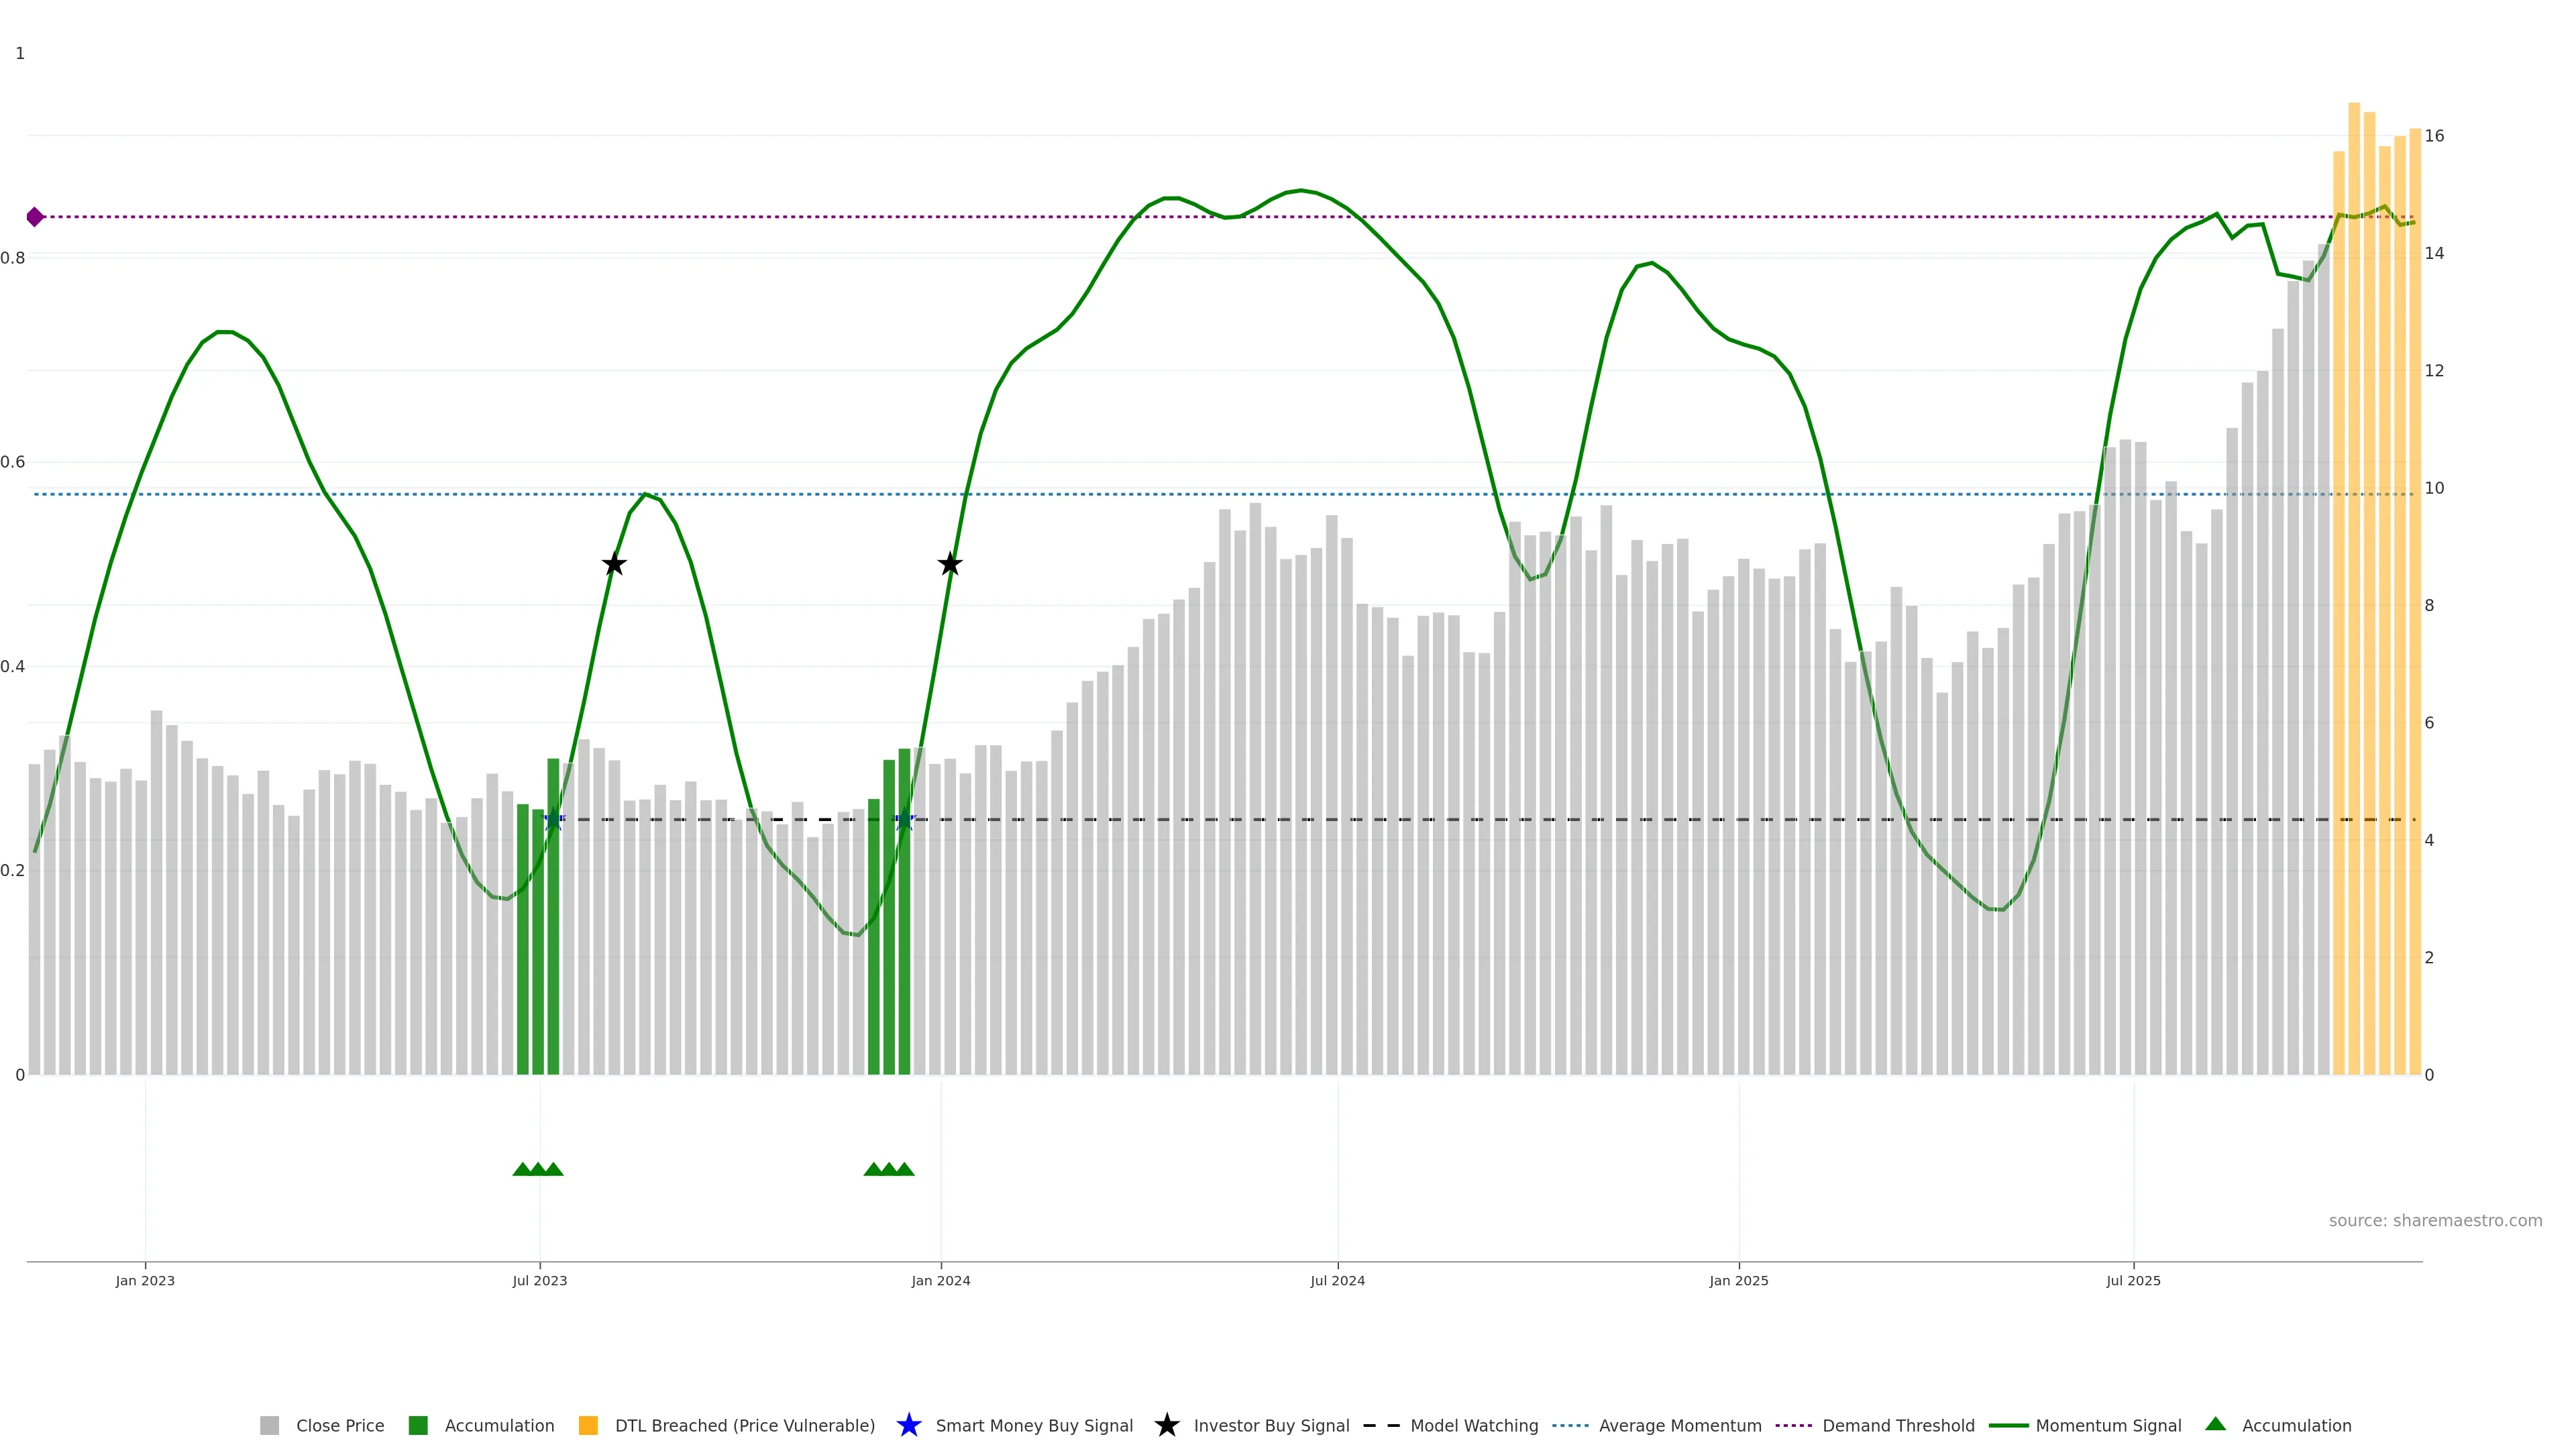Image resolution: width=2576 pixels, height=1449 pixels.
Task: Click the black star near Jan 2024
Action: tap(950, 565)
